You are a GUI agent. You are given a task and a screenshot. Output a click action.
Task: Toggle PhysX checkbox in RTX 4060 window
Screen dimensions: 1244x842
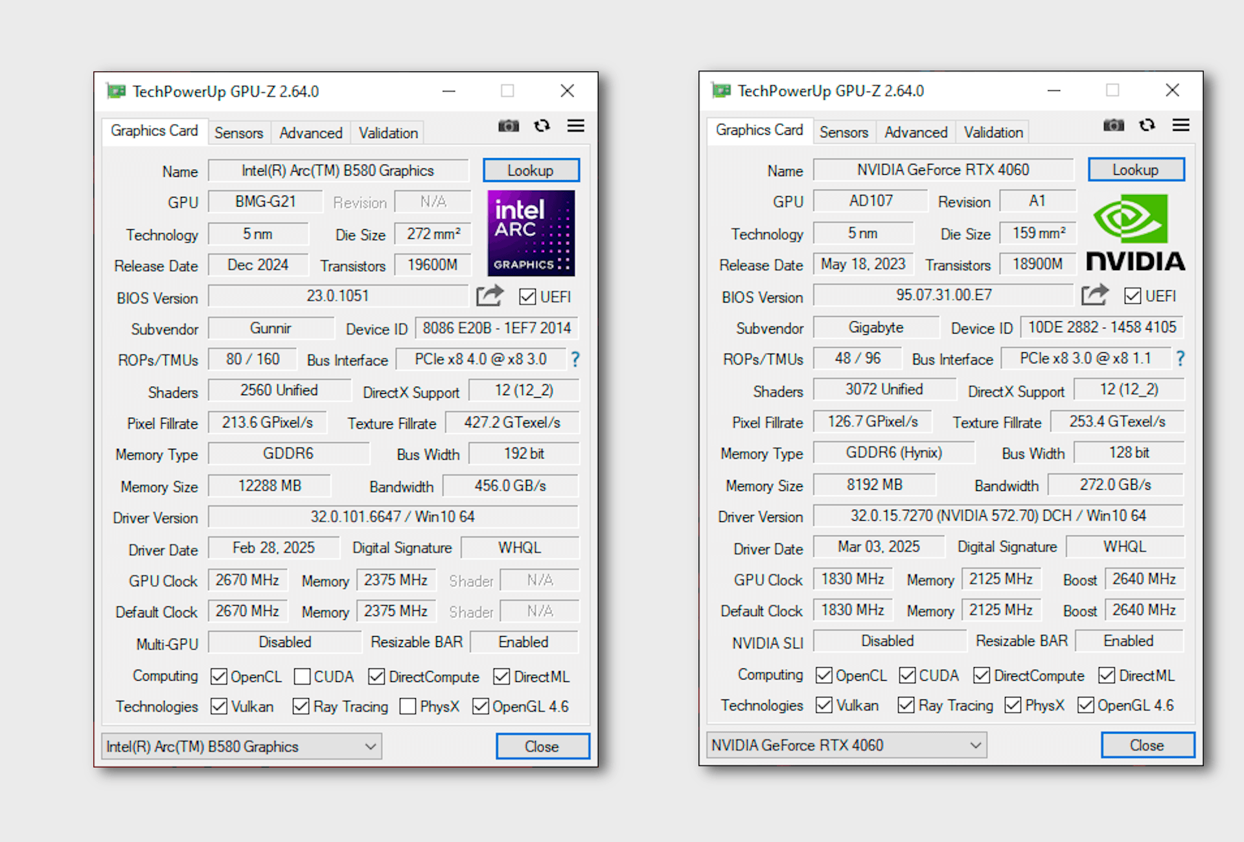pos(1013,705)
